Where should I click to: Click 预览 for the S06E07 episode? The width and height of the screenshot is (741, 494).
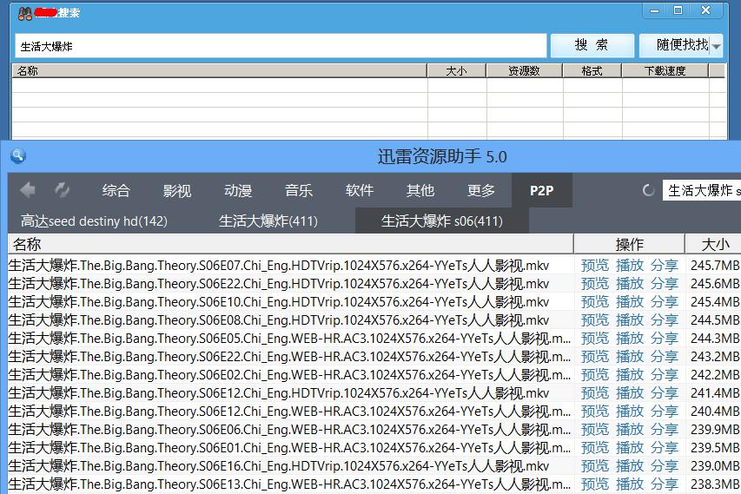(595, 265)
